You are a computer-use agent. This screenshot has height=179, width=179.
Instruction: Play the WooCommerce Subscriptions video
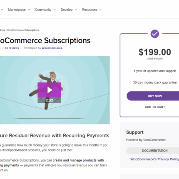point(49,90)
